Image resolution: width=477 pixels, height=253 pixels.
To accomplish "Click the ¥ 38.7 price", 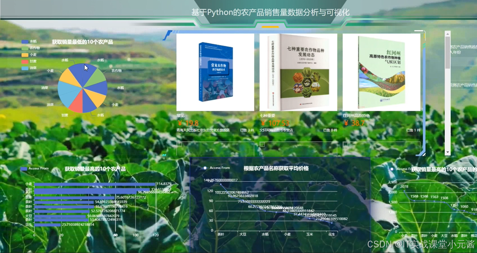I will point(354,123).
